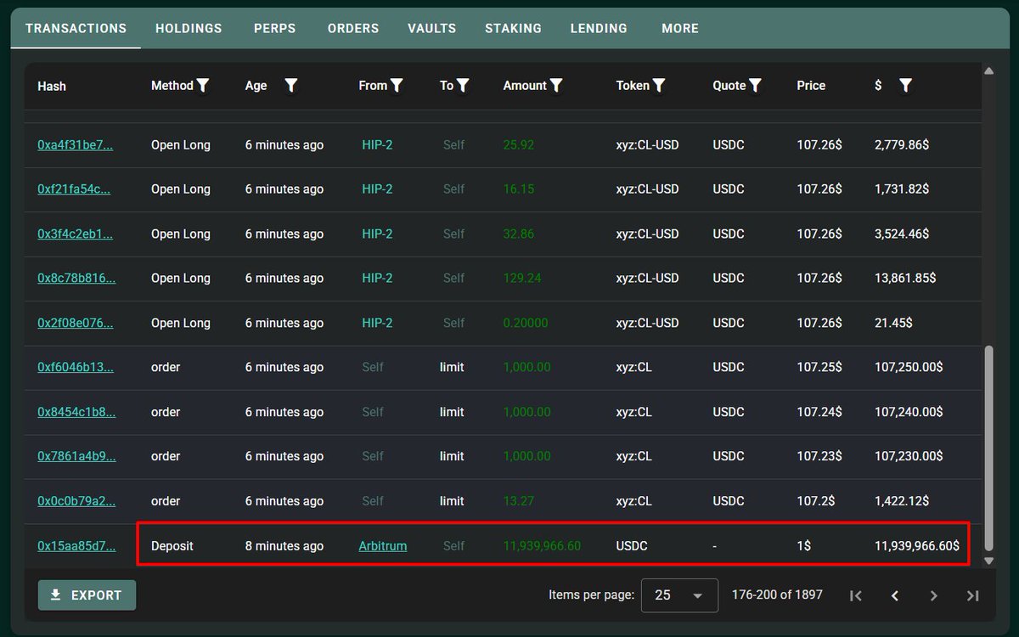Go to the first page of results
The width and height of the screenshot is (1019, 637).
click(x=856, y=595)
